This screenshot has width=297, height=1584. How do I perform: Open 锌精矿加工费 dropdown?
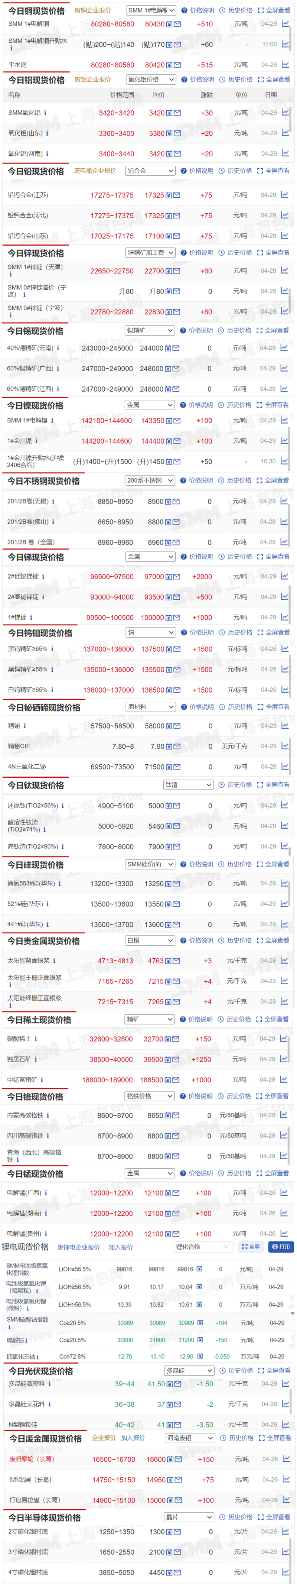tap(151, 253)
